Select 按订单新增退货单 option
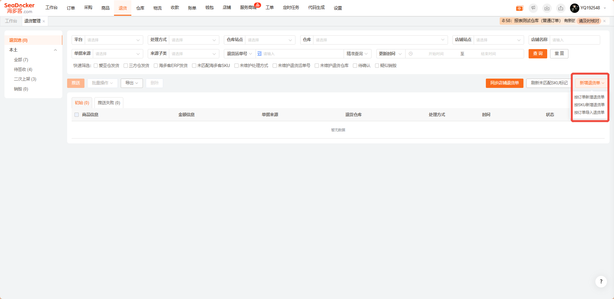614x299 pixels. click(x=589, y=97)
